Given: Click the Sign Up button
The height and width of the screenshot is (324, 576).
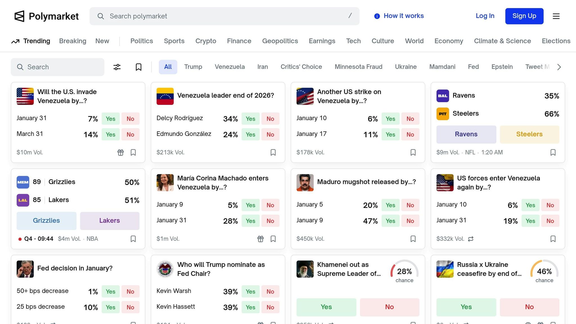Looking at the screenshot, I should pyautogui.click(x=524, y=16).
